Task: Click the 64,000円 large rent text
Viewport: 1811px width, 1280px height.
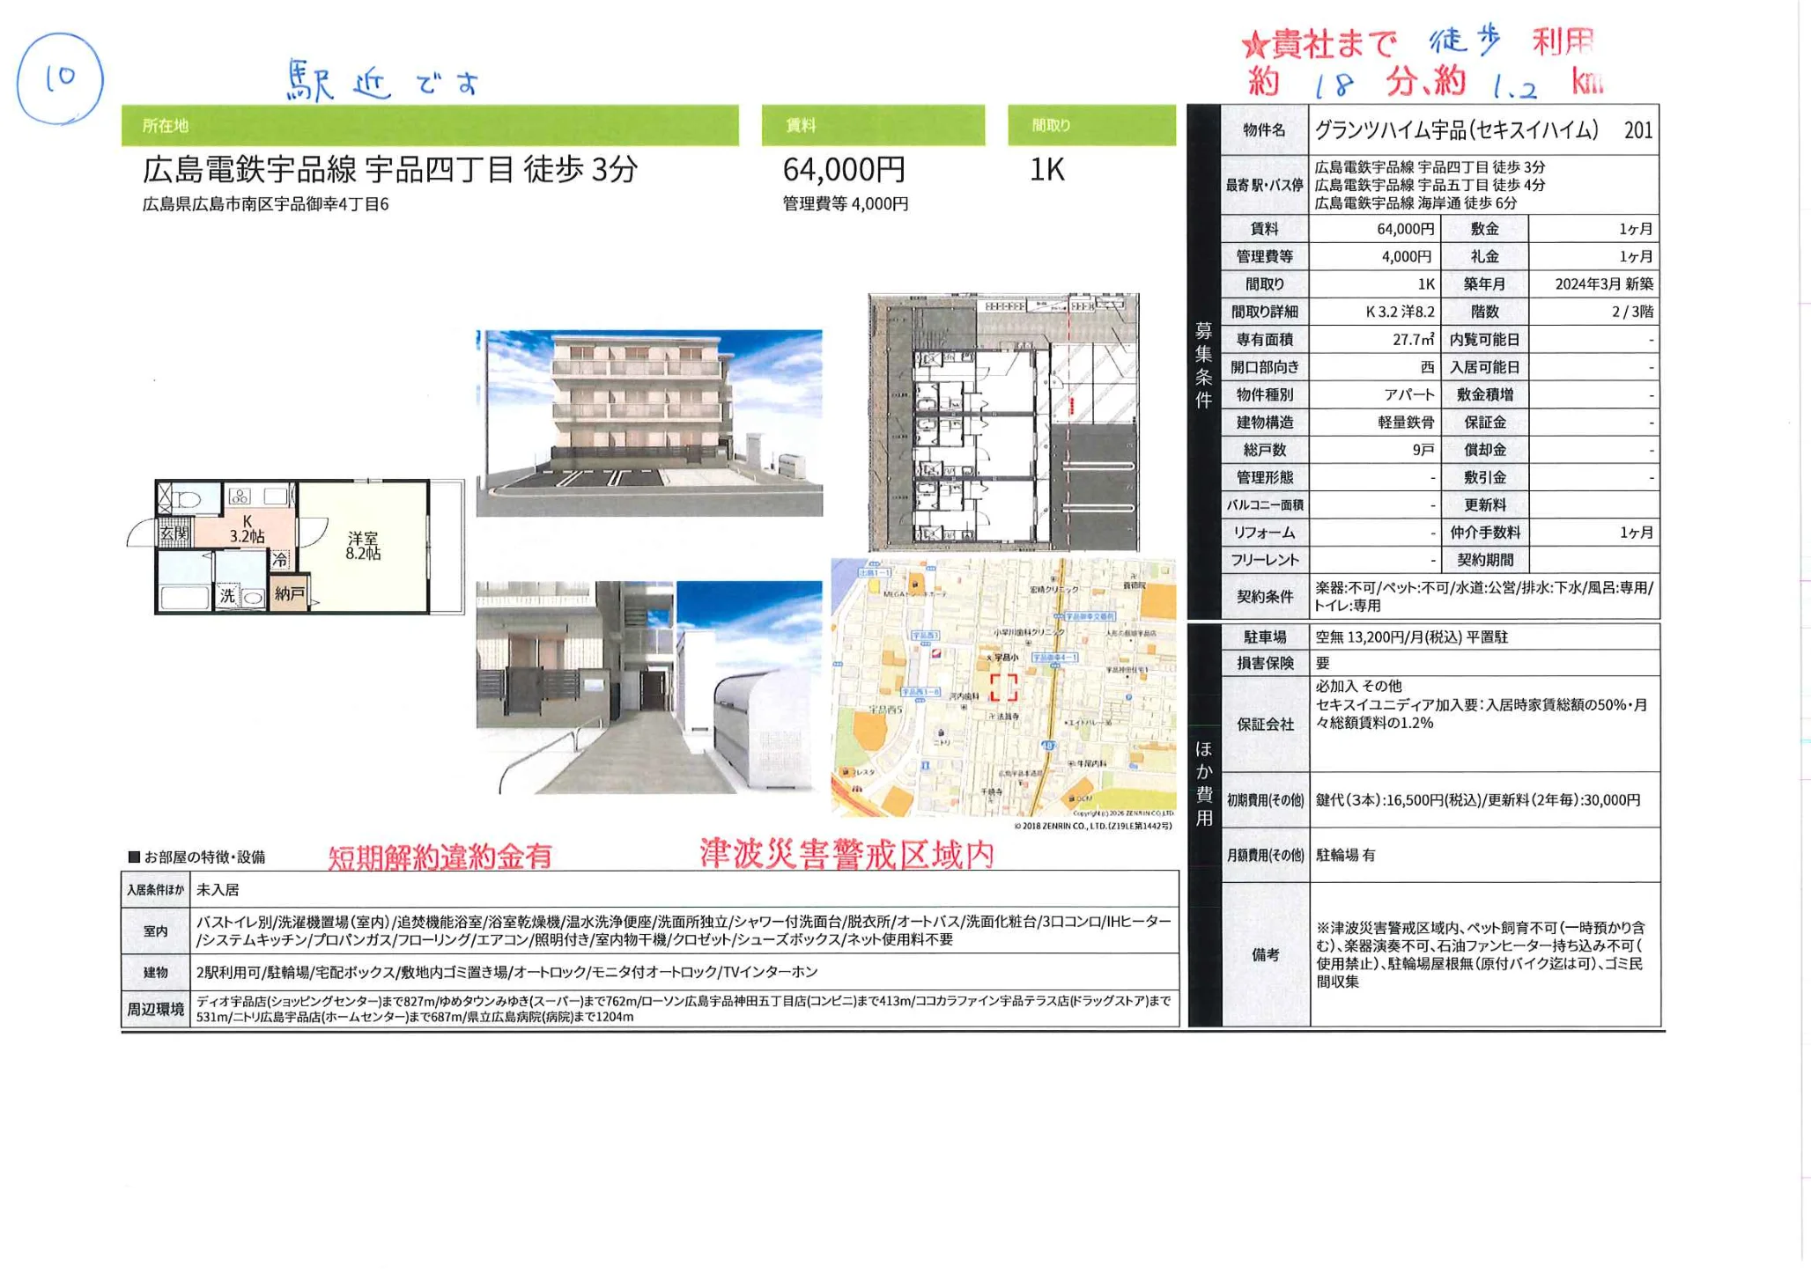Action: pyautogui.click(x=844, y=169)
